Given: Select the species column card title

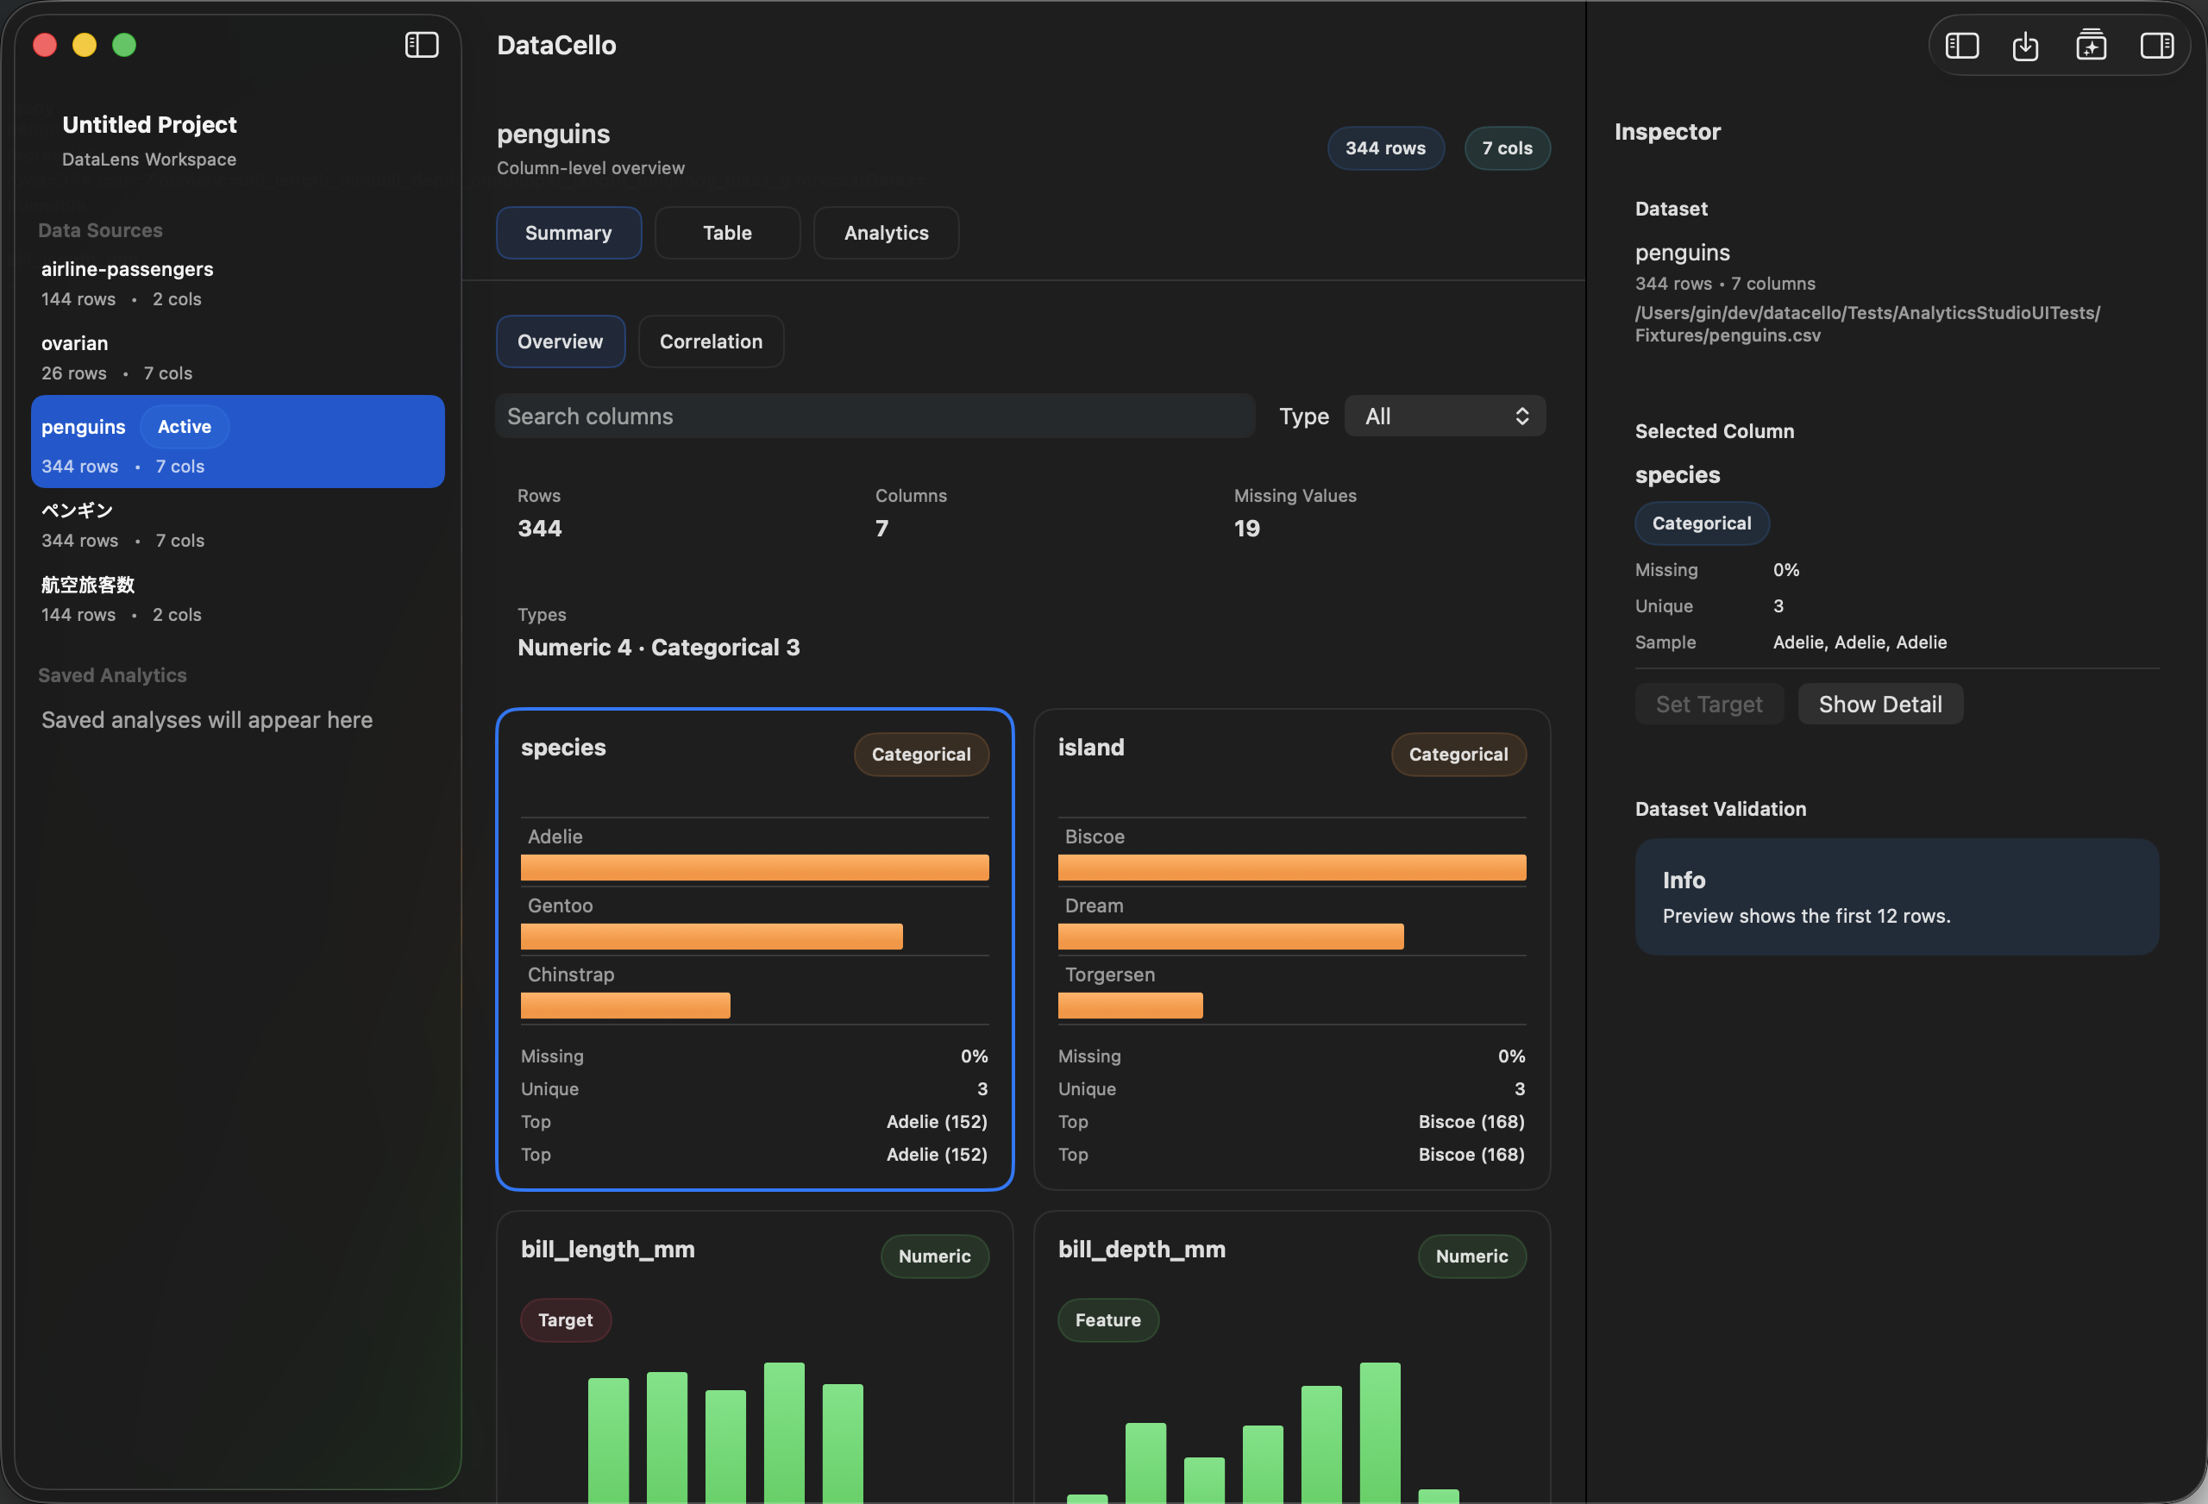Looking at the screenshot, I should tap(563, 747).
